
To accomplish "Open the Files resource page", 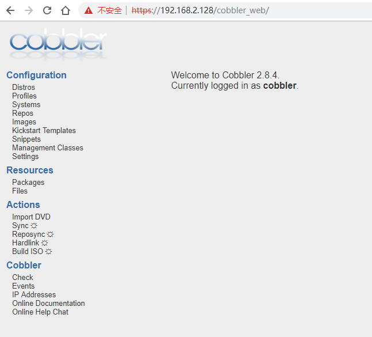I will pos(20,191).
